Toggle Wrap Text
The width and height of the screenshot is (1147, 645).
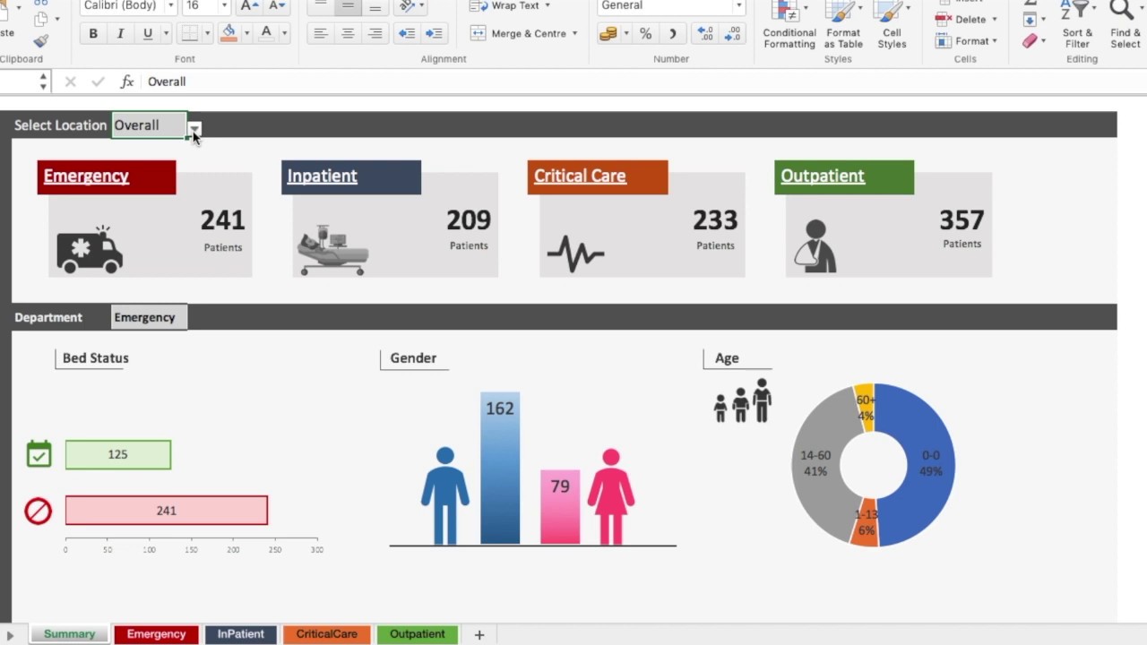coord(510,6)
